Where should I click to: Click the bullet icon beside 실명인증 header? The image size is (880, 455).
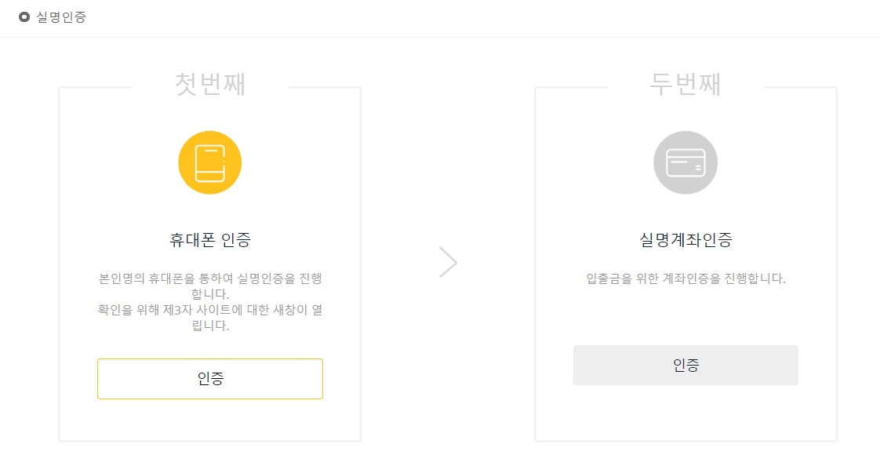click(24, 16)
